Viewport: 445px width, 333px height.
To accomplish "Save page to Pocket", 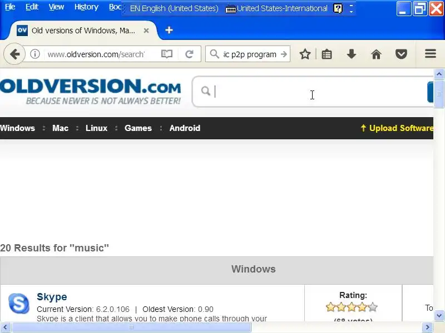I will point(401,54).
